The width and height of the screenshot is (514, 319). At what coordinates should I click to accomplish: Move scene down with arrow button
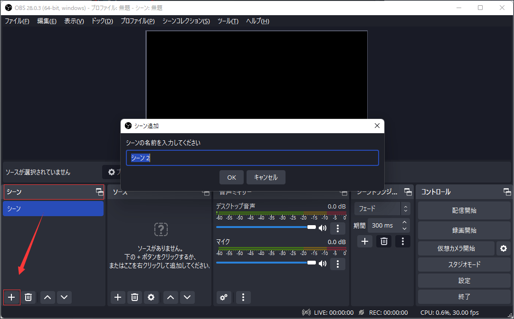coord(64,297)
